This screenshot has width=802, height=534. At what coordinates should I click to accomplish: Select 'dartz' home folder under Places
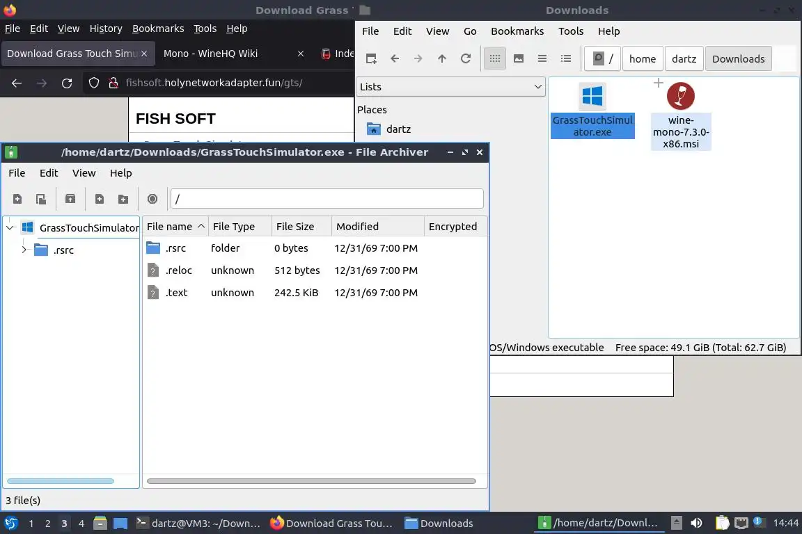[x=388, y=129]
